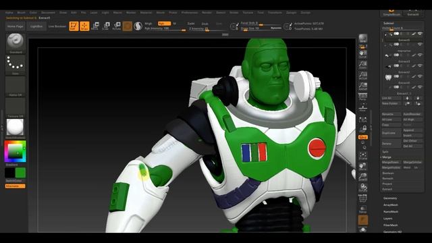
Task: Click the Zoom3D icon on right shelf
Action: pyautogui.click(x=363, y=177)
